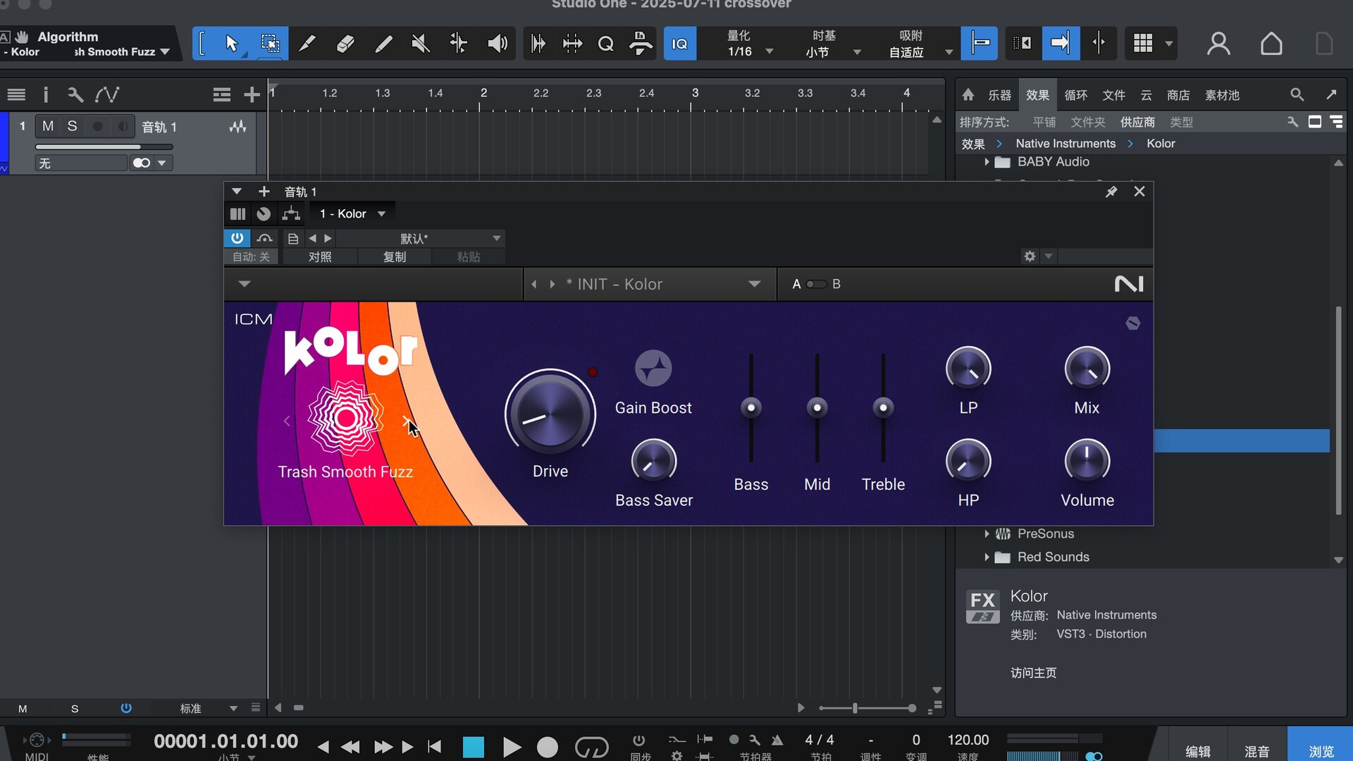Viewport: 1353px width, 761px height.
Task: Select the Range tool
Action: pyautogui.click(x=270, y=44)
